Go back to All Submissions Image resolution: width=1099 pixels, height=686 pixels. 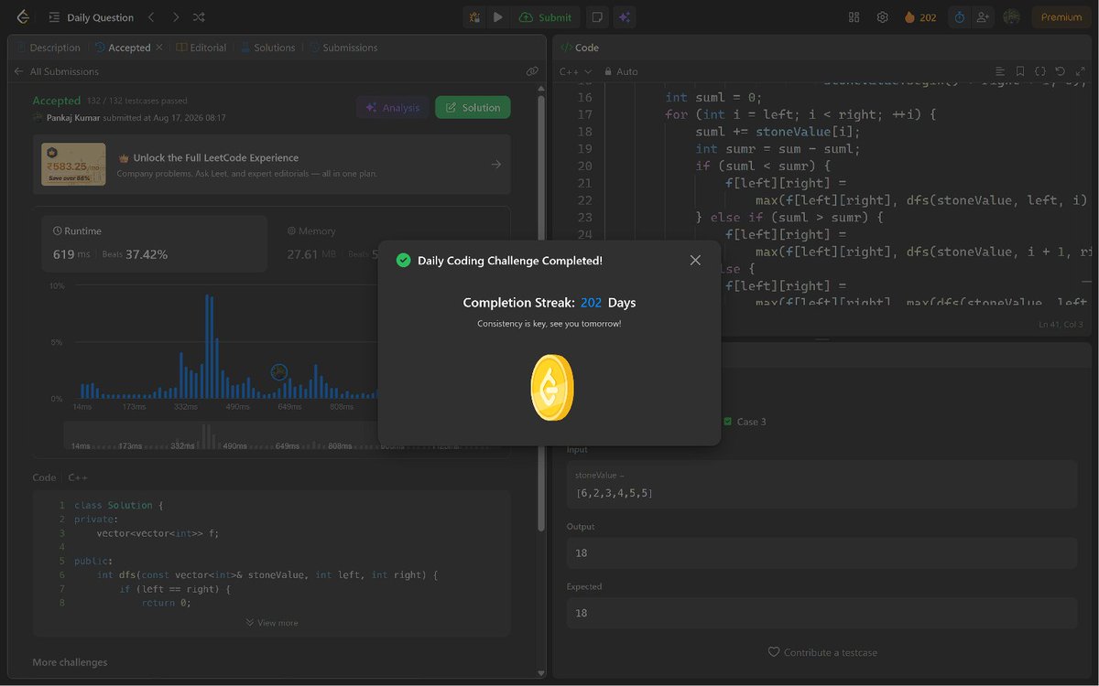point(57,71)
